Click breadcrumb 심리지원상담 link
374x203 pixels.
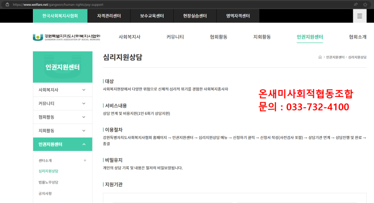click(x=357, y=57)
